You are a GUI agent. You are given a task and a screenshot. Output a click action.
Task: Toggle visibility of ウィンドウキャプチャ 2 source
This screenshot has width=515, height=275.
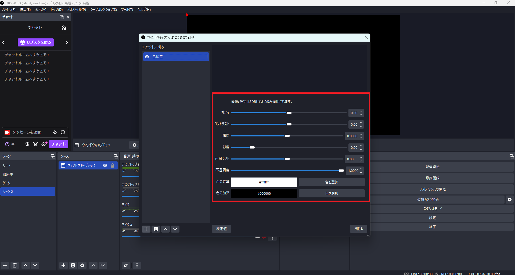coord(105,165)
